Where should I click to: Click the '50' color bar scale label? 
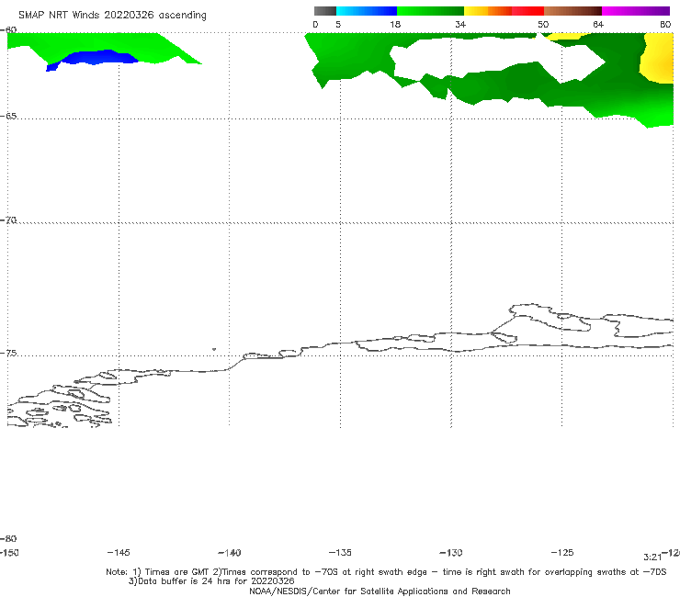(x=543, y=24)
